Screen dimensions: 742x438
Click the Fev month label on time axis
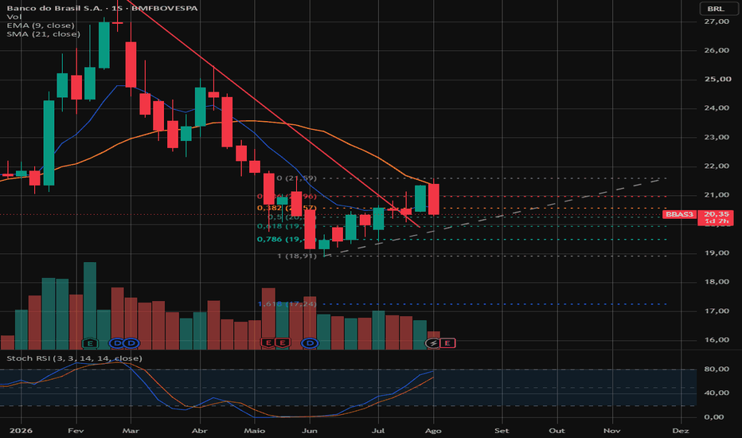tap(76, 430)
